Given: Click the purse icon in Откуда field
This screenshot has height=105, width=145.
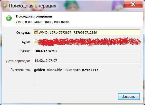Looking at the screenshot, I should [x=36, y=32].
